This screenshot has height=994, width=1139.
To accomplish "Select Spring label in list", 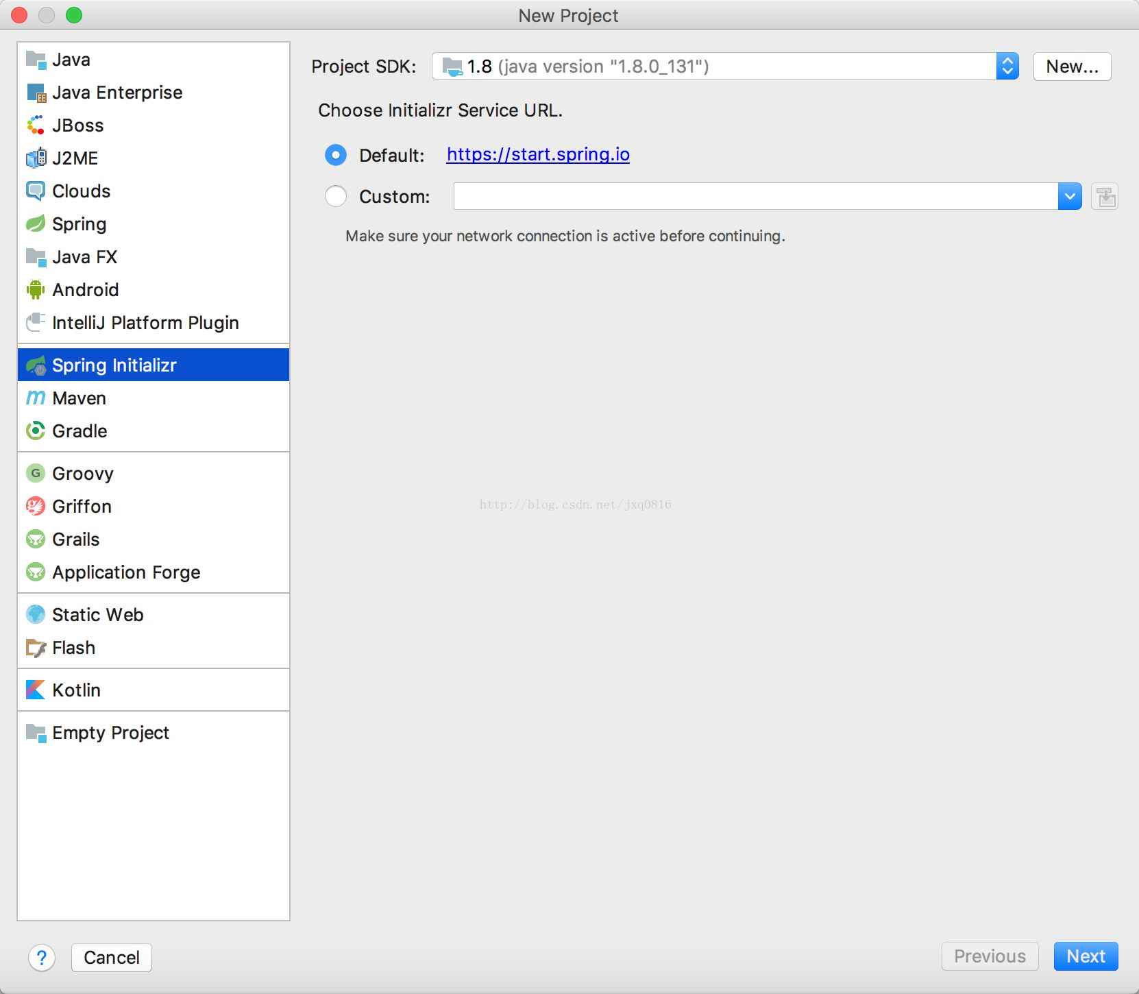I will (x=79, y=224).
